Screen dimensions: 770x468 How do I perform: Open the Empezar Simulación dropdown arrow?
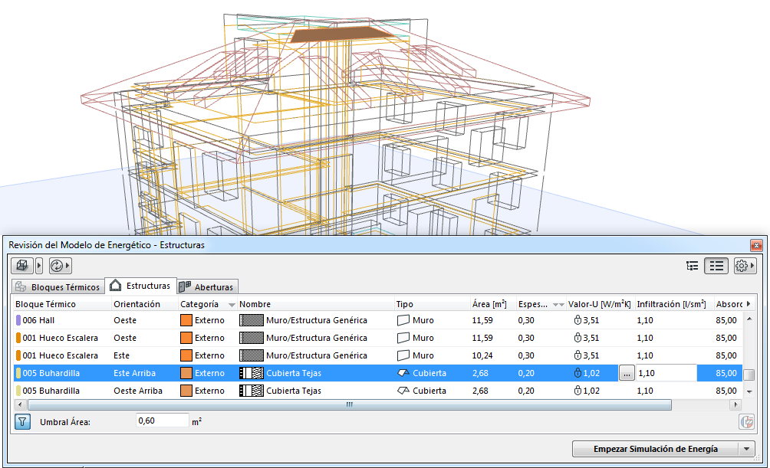point(746,449)
